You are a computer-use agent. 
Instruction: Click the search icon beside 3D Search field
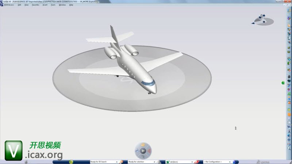point(121,162)
